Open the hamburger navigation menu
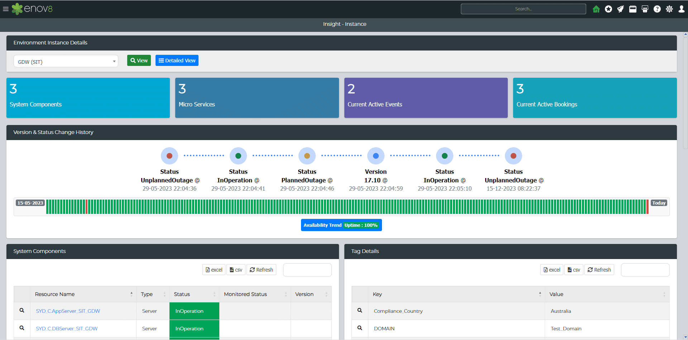Viewport: 688px width, 340px height. point(6,9)
